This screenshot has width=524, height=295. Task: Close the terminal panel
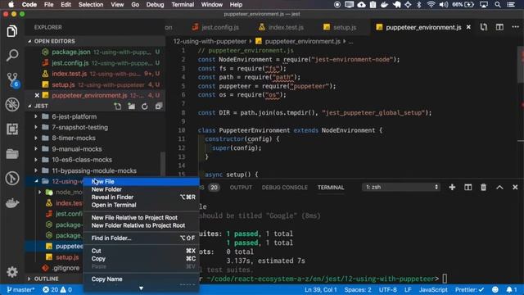pos(515,188)
